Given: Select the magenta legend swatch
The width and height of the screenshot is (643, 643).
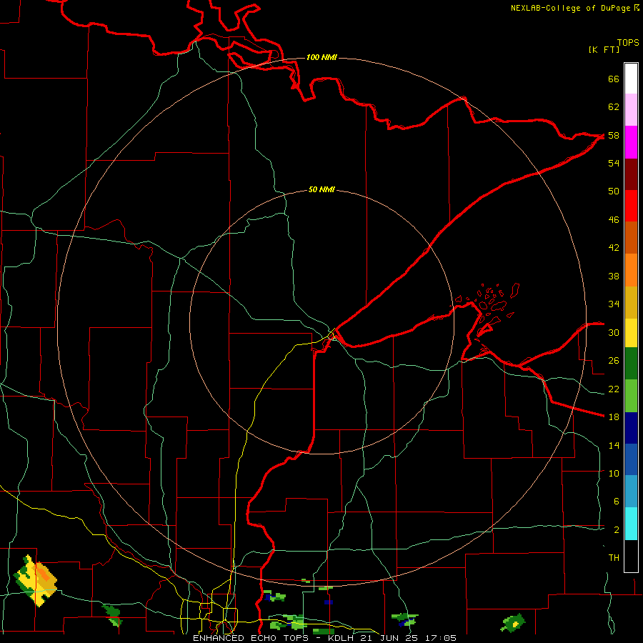Looking at the screenshot, I should (x=631, y=142).
